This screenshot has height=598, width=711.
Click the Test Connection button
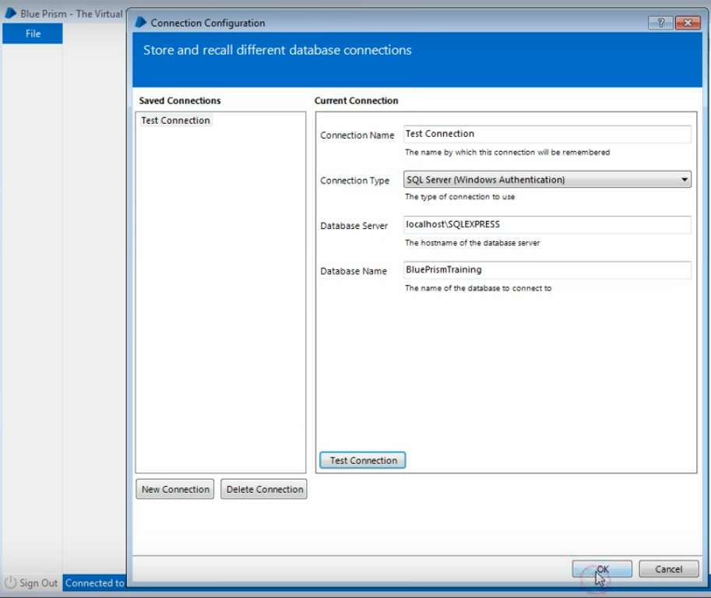(x=363, y=460)
